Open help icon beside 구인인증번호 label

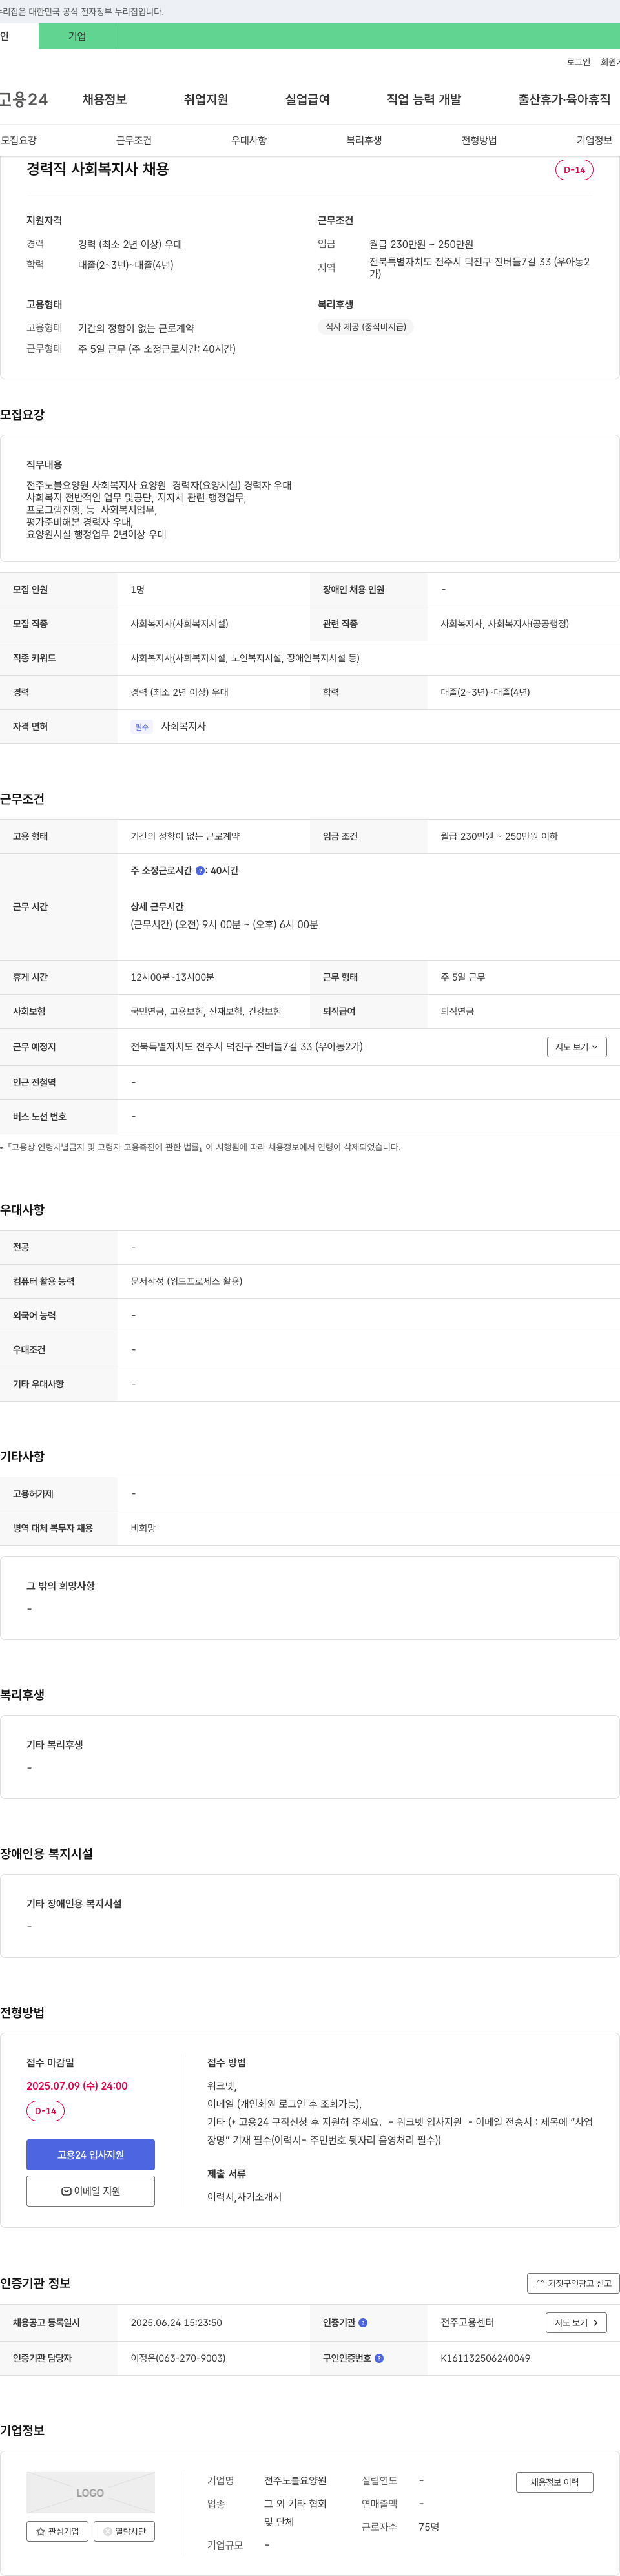(379, 2358)
